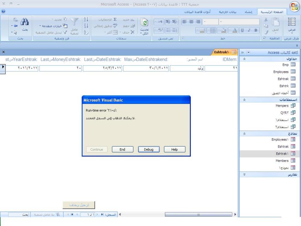Click horizontal scrollbar right arrow
The height and width of the screenshot is (226, 301).
[235, 215]
